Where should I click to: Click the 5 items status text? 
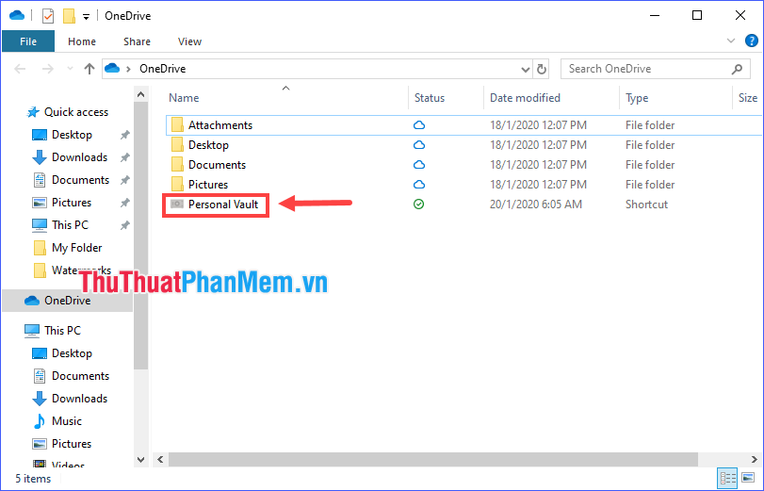[x=33, y=479]
